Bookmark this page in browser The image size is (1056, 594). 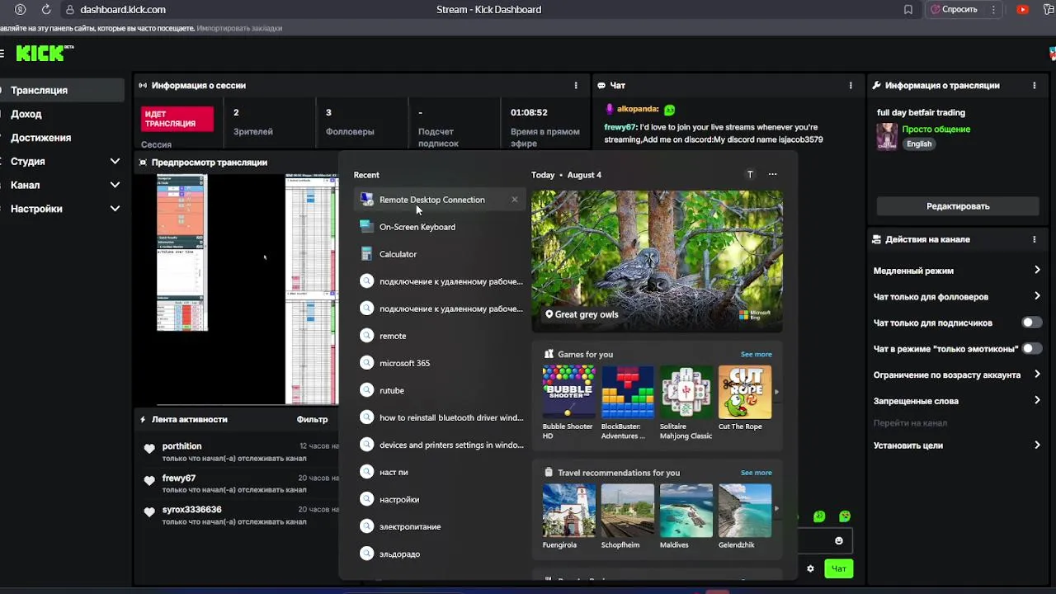[908, 10]
